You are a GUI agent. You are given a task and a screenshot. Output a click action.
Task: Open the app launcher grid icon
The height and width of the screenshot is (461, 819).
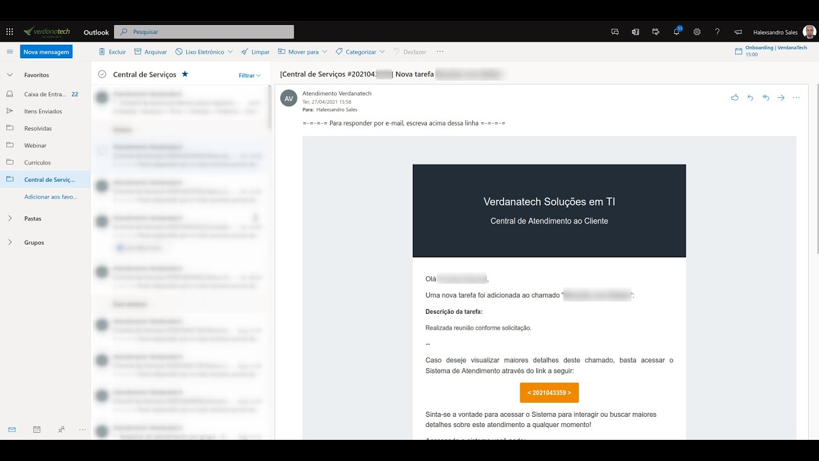(10, 31)
